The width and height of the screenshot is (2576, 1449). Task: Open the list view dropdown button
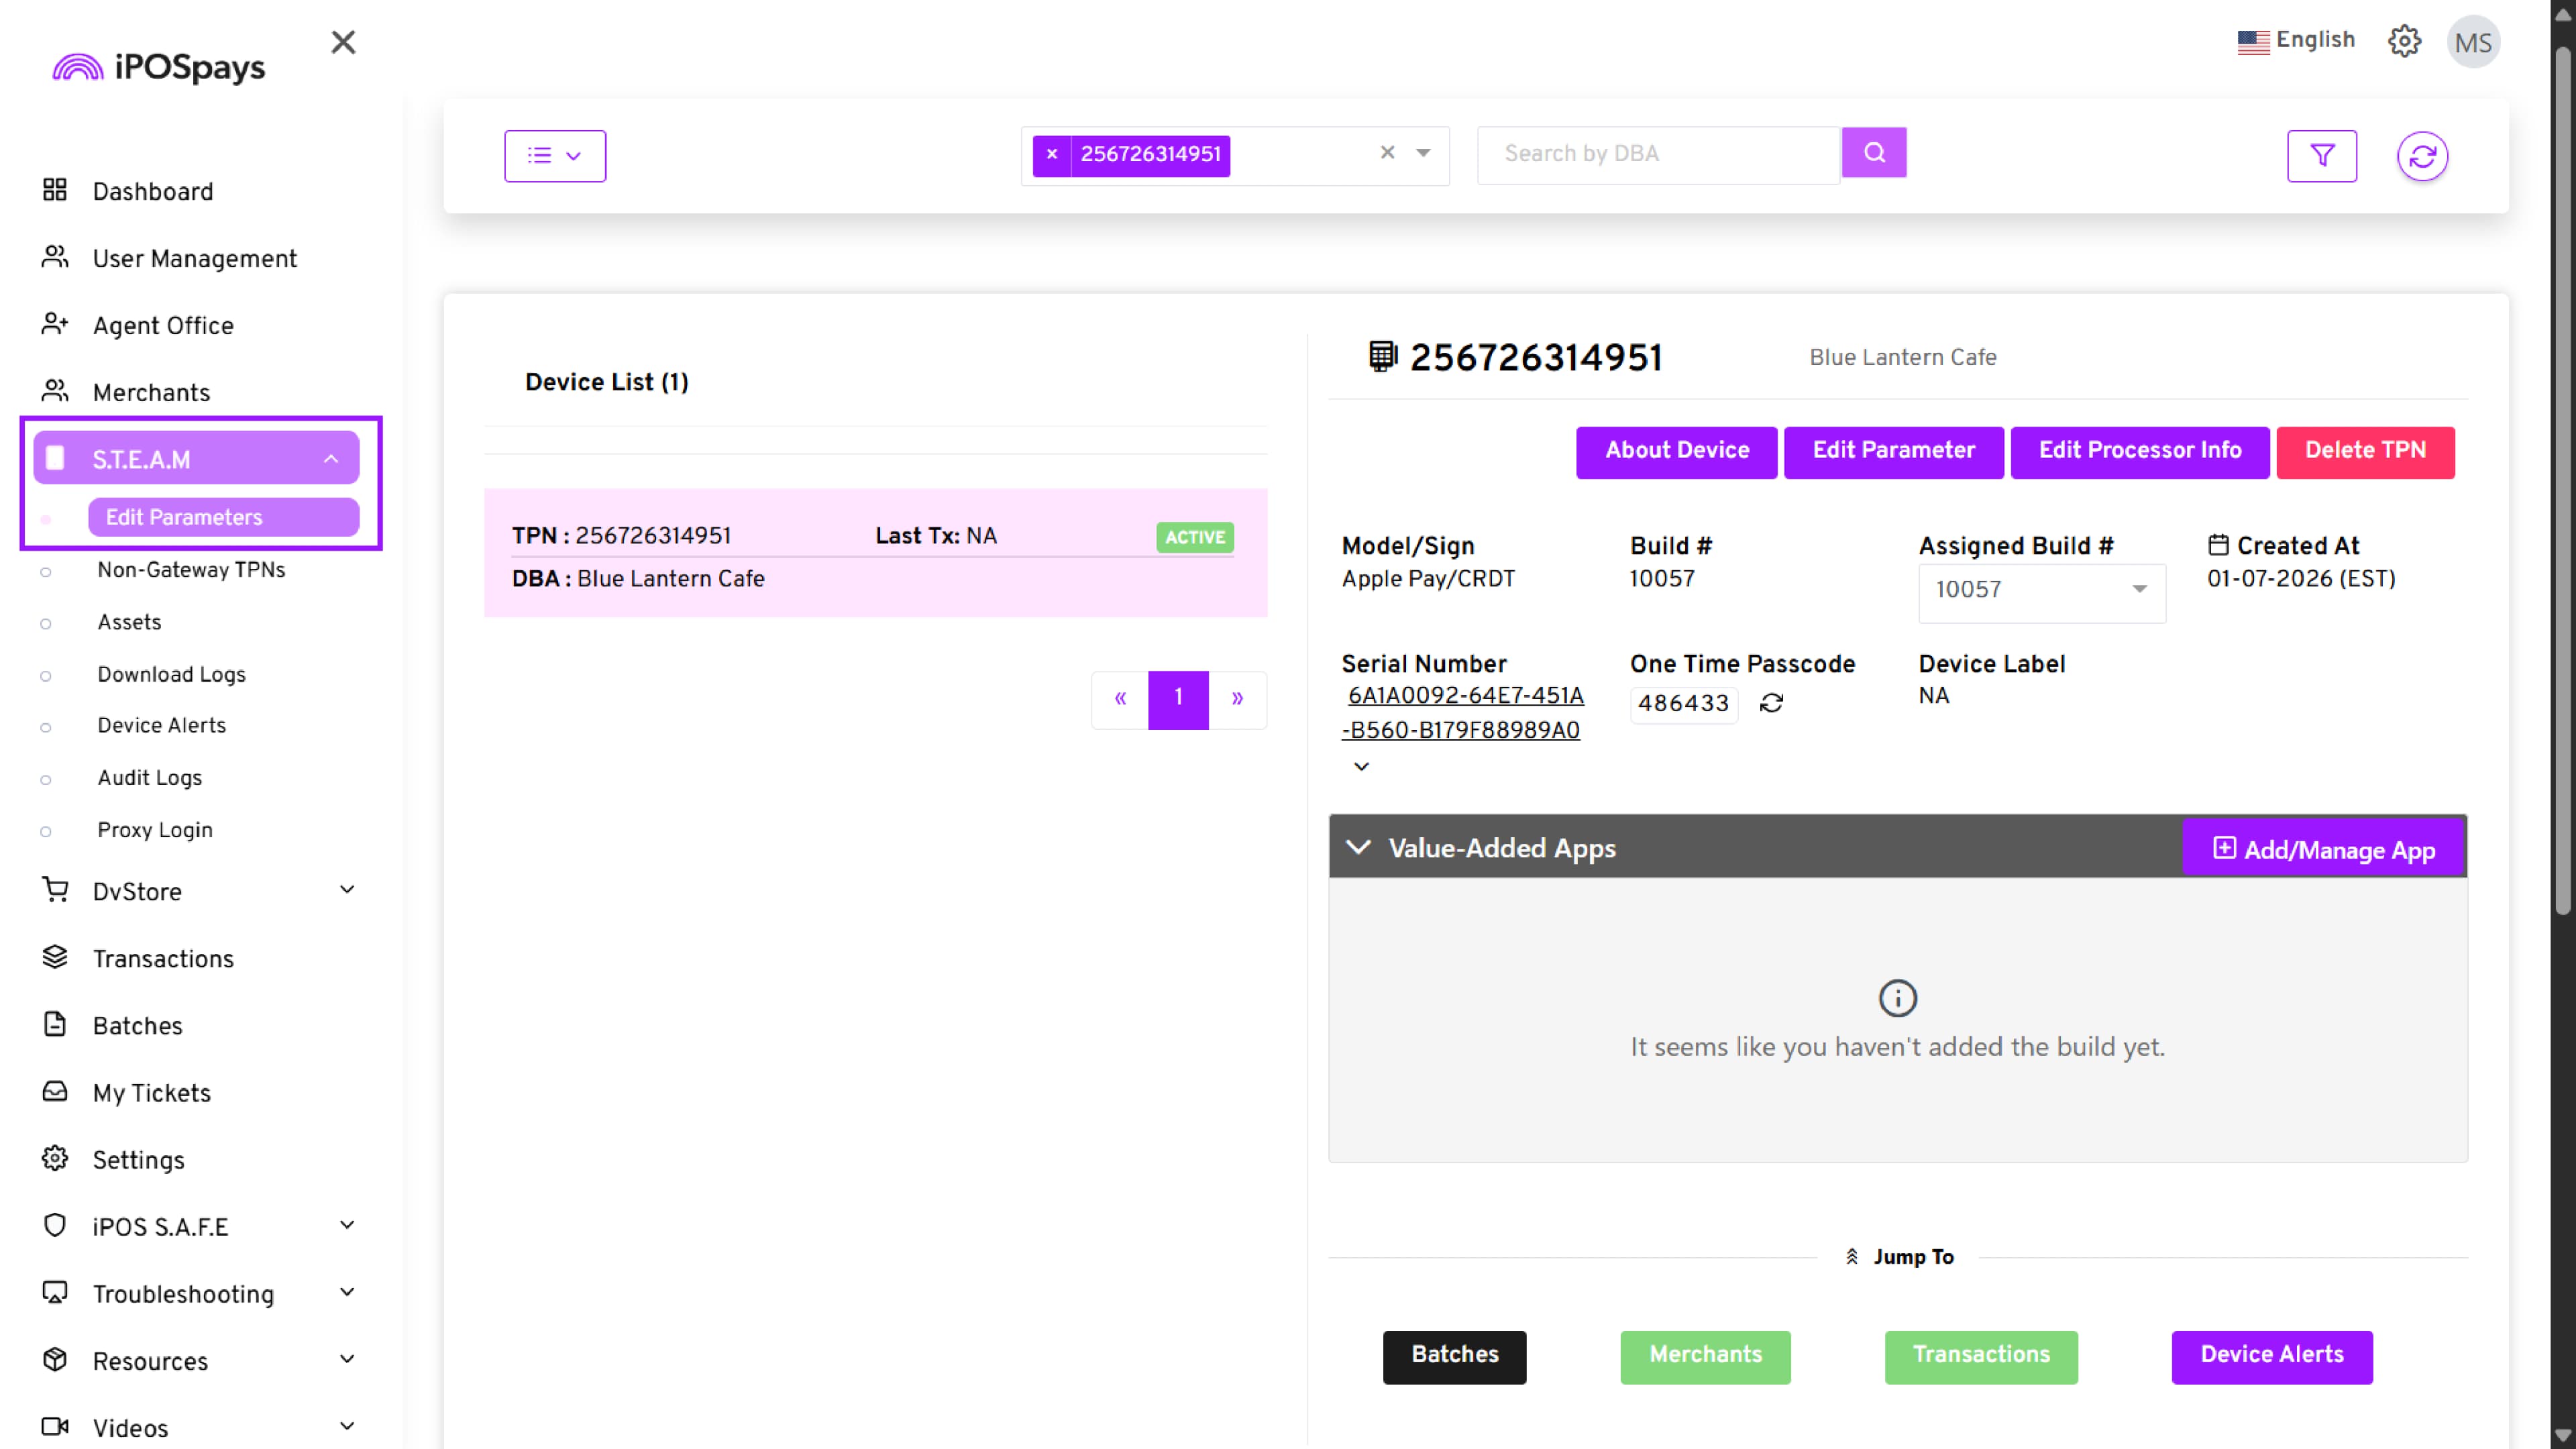coord(554,155)
